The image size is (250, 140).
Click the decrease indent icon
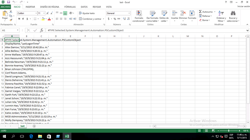tap(71, 19)
